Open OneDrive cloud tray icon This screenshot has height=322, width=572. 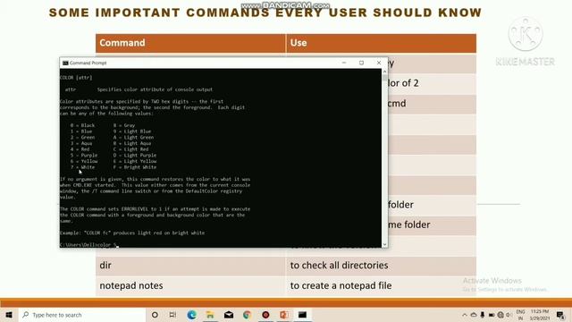coord(474,315)
